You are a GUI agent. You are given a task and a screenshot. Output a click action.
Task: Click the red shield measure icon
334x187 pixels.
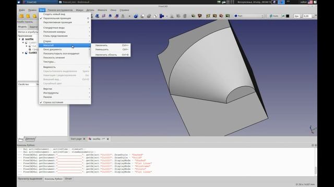199,16
